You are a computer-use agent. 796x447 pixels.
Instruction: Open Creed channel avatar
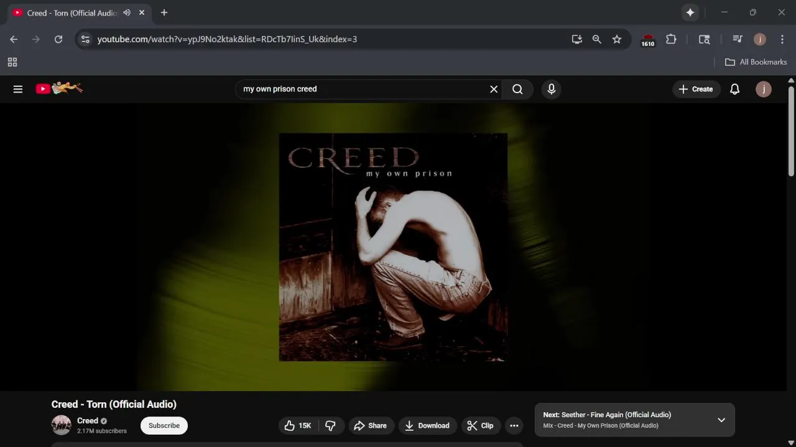click(x=62, y=425)
